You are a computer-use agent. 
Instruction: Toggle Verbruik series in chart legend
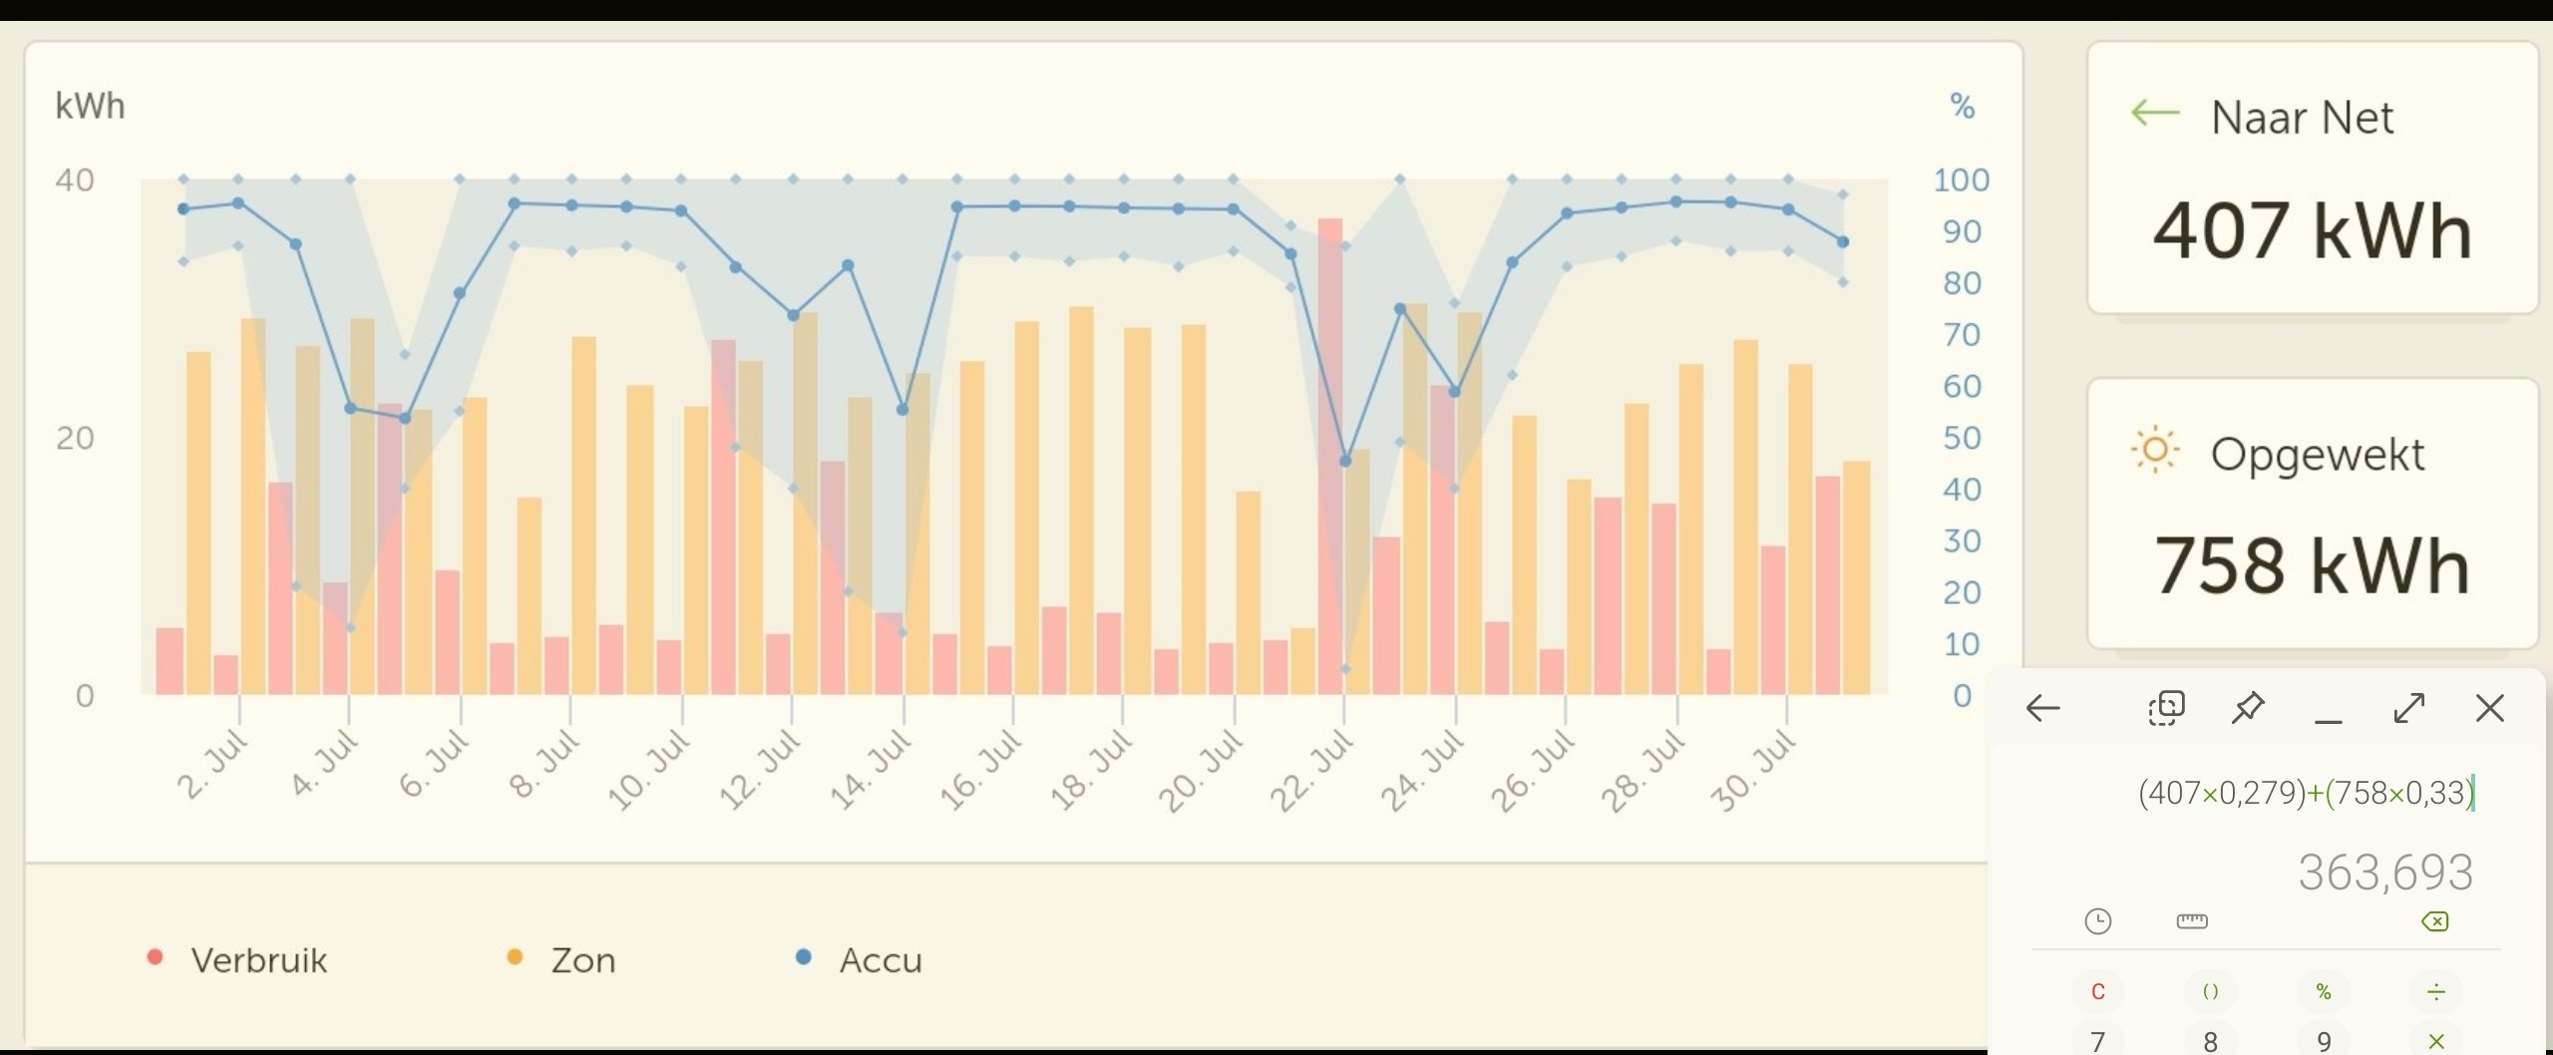coord(238,960)
